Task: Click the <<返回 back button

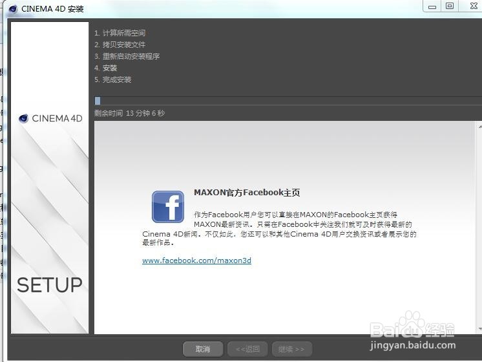Action: click(247, 349)
